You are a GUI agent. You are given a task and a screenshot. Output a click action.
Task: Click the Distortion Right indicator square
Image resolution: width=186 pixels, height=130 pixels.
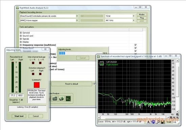[x=40, y=74]
